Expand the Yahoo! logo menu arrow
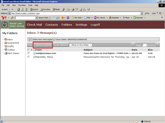Viewport: 165px width, 123px height. tap(9, 18)
